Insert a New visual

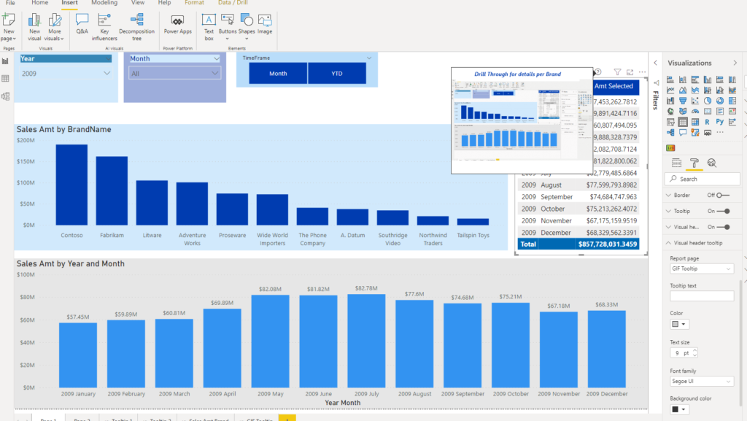click(x=34, y=27)
